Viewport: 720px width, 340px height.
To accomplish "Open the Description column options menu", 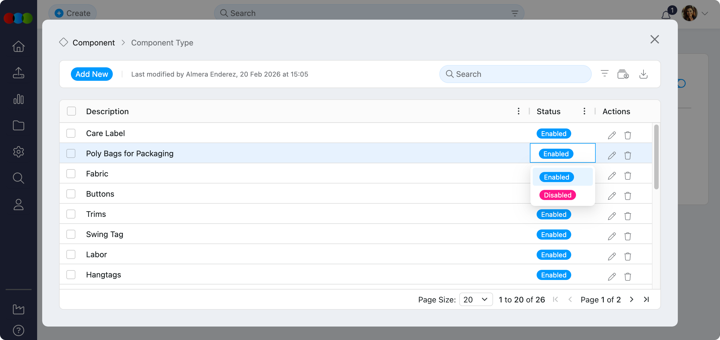I will (518, 111).
